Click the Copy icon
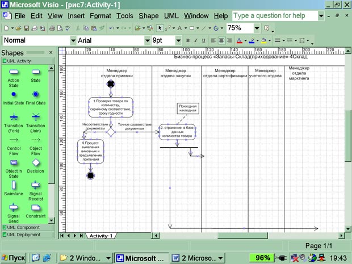352x264 pixels. [x=86, y=28]
